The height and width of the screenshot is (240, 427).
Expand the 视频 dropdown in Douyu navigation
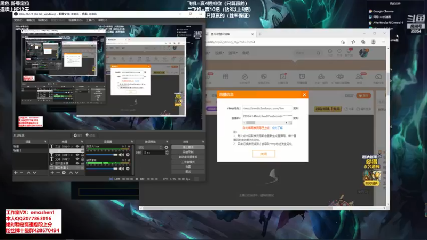219,53
